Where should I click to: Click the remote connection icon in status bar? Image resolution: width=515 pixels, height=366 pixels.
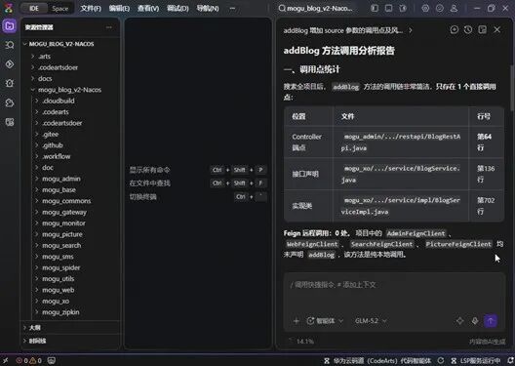point(5,360)
